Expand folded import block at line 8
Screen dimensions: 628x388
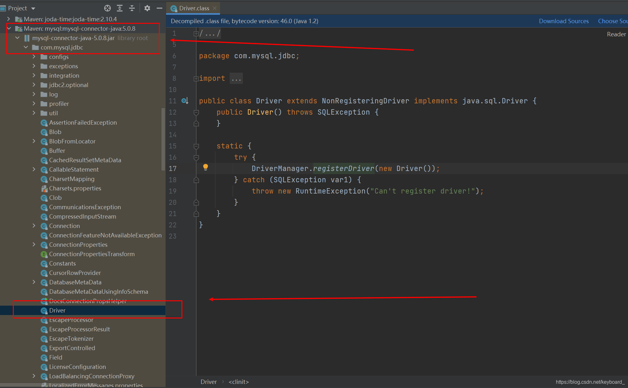tap(196, 79)
